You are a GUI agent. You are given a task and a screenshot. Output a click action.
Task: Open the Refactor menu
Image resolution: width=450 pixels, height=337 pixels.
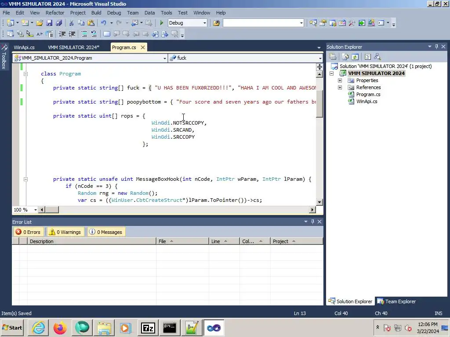point(55,13)
